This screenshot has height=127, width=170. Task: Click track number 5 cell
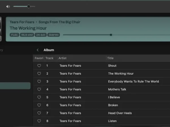(47, 97)
